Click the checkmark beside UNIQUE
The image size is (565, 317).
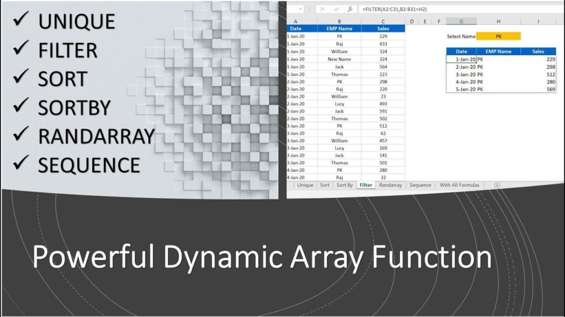click(20, 21)
